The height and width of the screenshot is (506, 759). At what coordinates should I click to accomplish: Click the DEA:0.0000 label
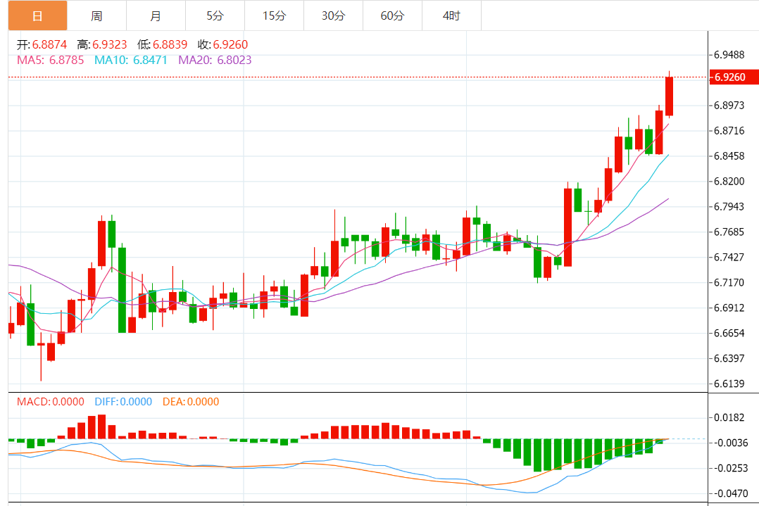(191, 402)
